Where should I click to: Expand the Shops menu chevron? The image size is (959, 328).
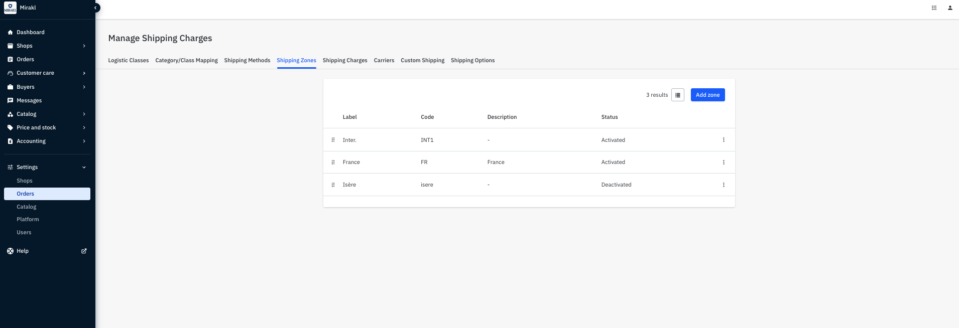tap(84, 46)
